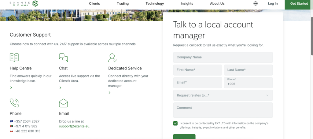Viewport: 313px width, 139px height.
Task: Click the EU flag beside +357 number
Action: 11,121
